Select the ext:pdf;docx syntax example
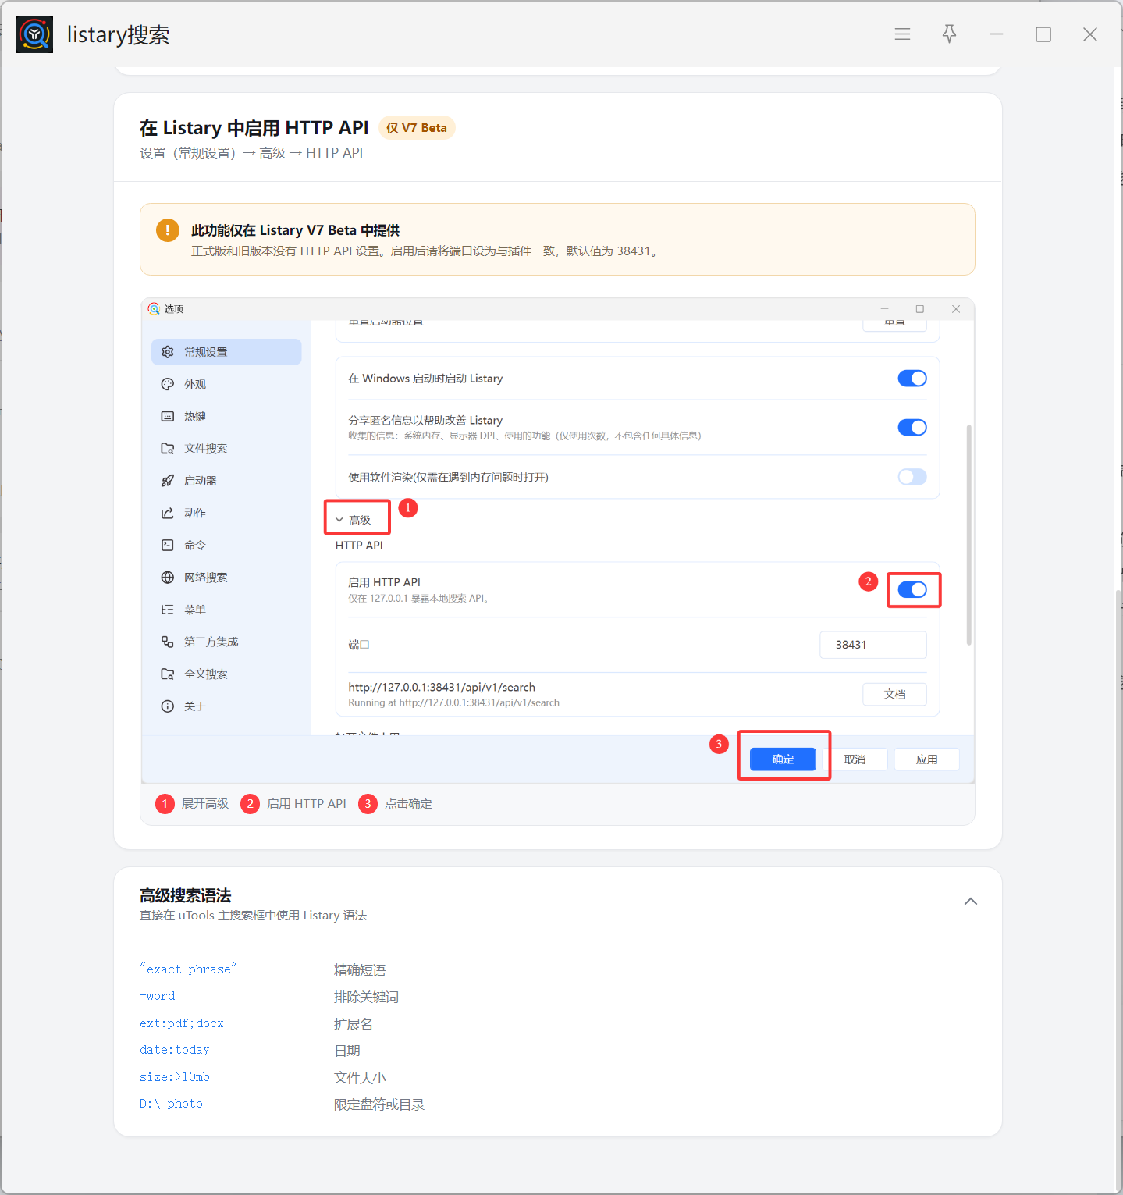Image resolution: width=1123 pixels, height=1195 pixels. 182,1023
